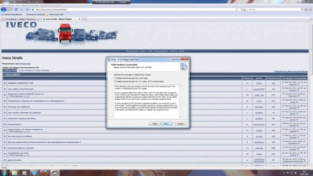The image size is (313, 176).
Task: Open 'Топливная система' topic
Action: 18,153
